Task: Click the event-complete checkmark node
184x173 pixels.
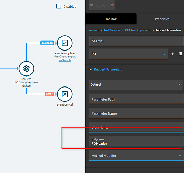Action: tap(65, 43)
